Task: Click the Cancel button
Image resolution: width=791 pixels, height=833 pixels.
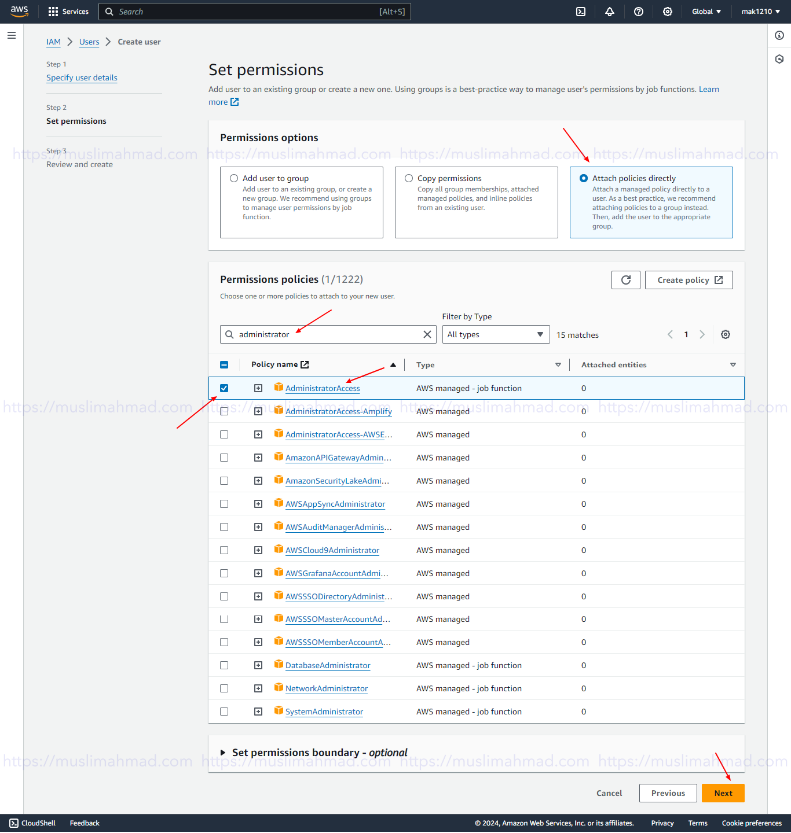Action: click(609, 793)
